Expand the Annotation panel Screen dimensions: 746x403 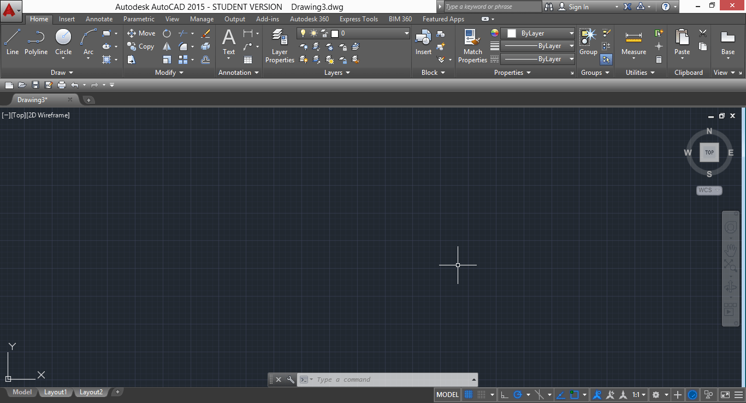click(239, 73)
